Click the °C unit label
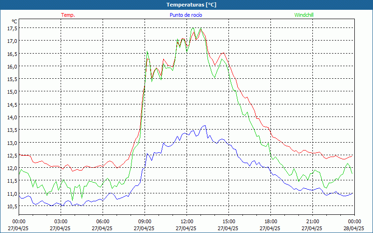 pos(14,21)
